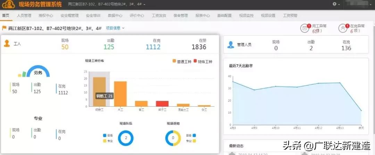The image size is (375, 155).
Task: Click the 最新动态 section heading
Action: (236, 146)
